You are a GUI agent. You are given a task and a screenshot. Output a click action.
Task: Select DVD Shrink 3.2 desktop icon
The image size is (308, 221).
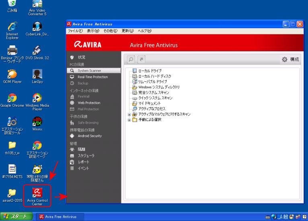point(37,53)
